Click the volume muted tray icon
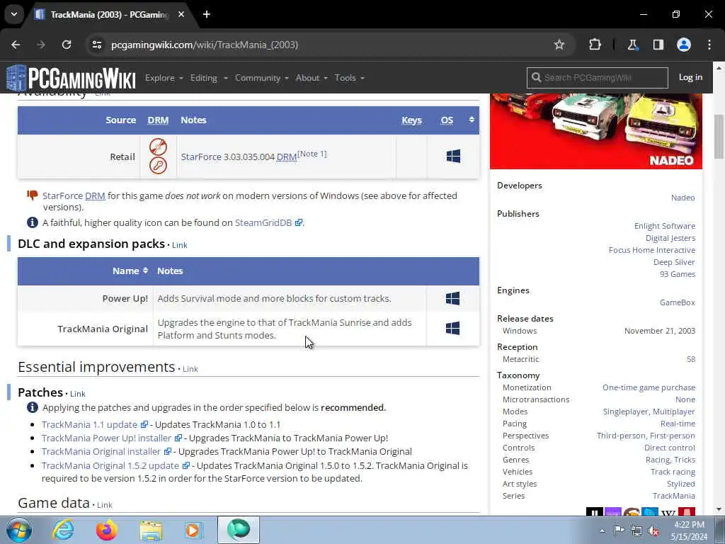Screen dimensions: 725x544 click(x=653, y=531)
